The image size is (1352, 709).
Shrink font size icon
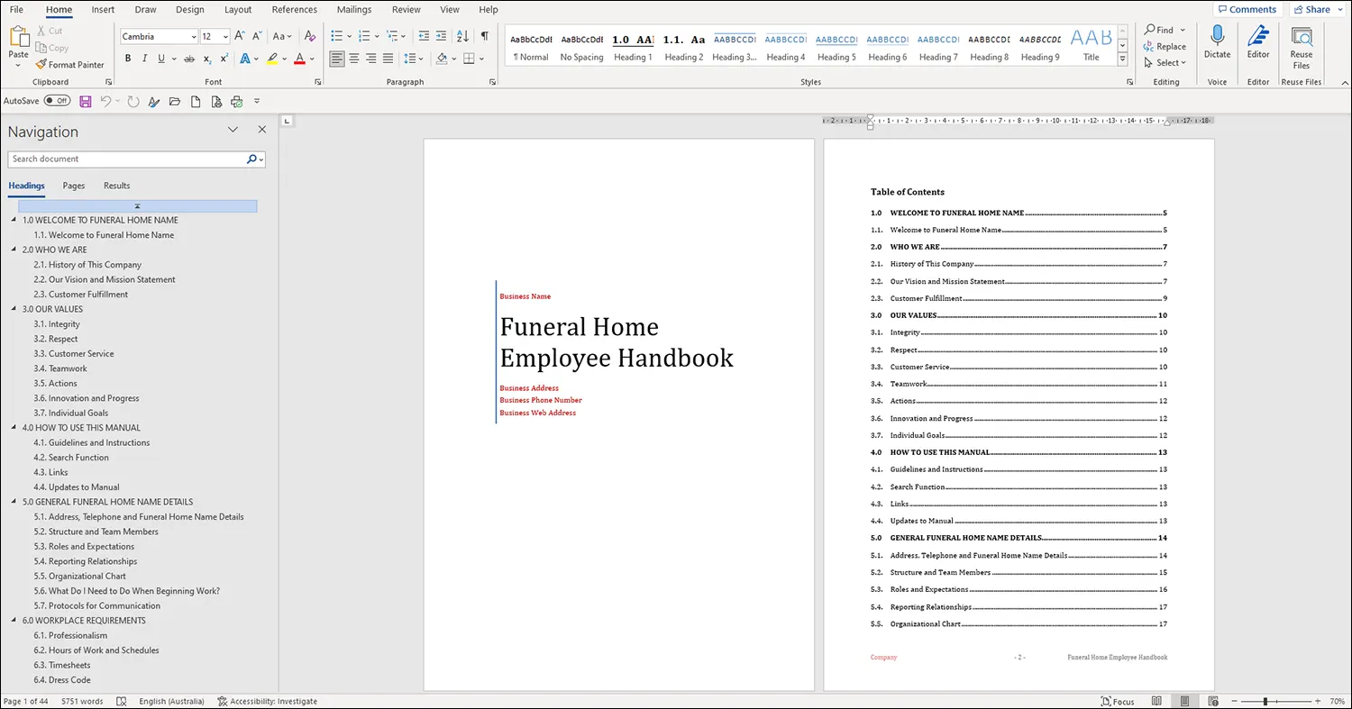coord(256,36)
